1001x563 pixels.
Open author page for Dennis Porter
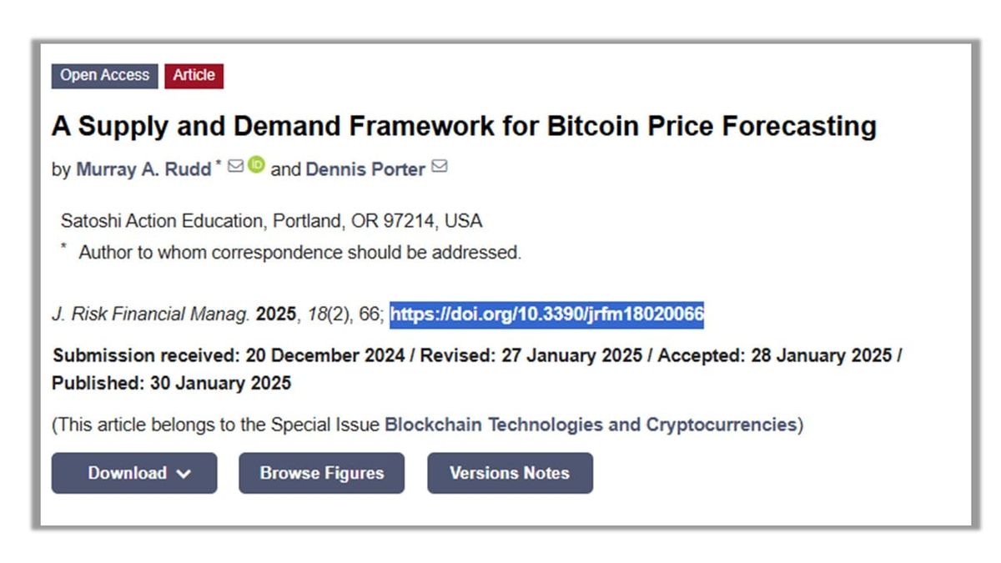[365, 169]
